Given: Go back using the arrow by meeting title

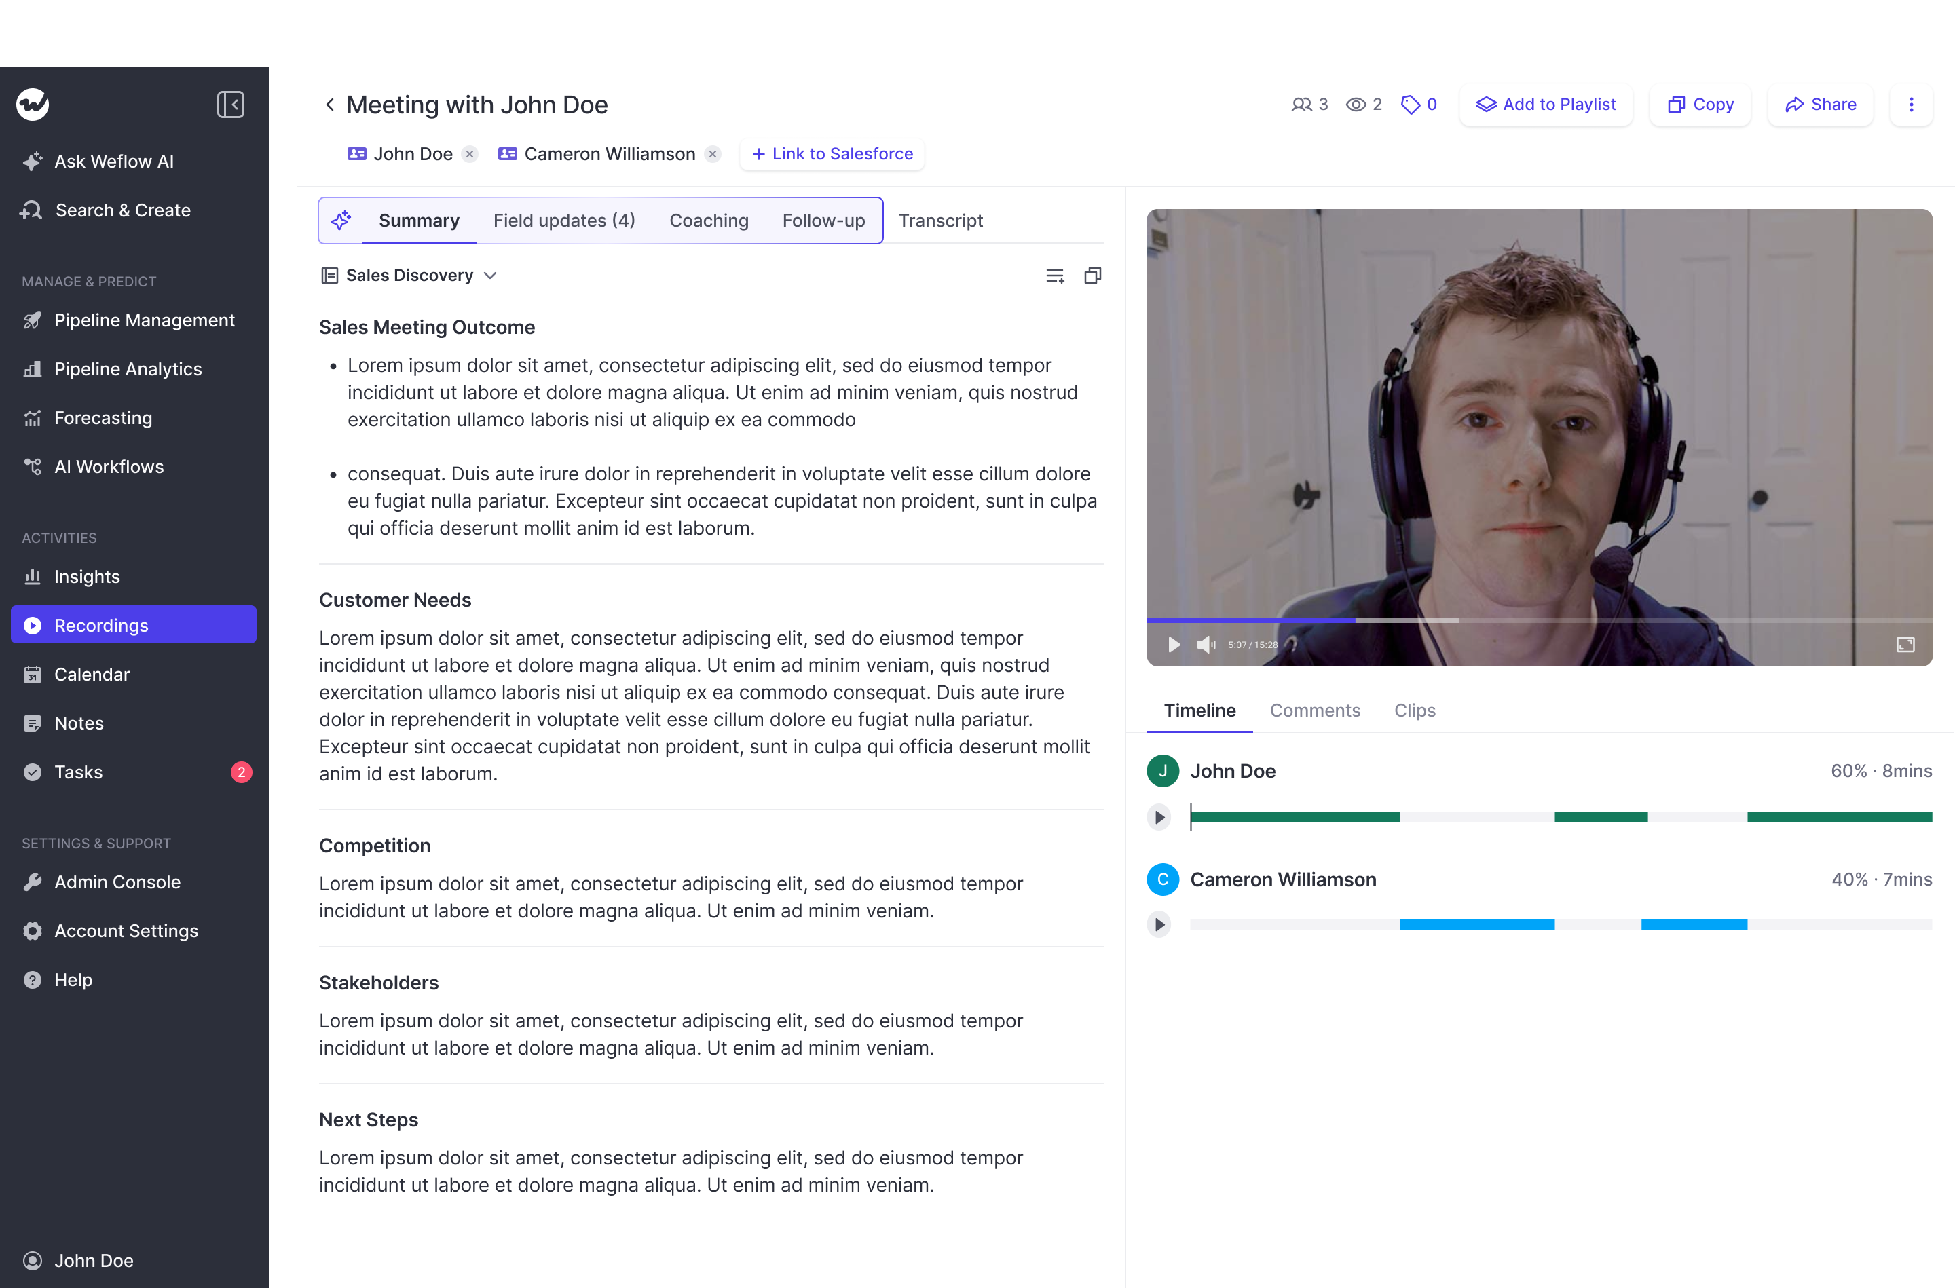Looking at the screenshot, I should pyautogui.click(x=329, y=105).
